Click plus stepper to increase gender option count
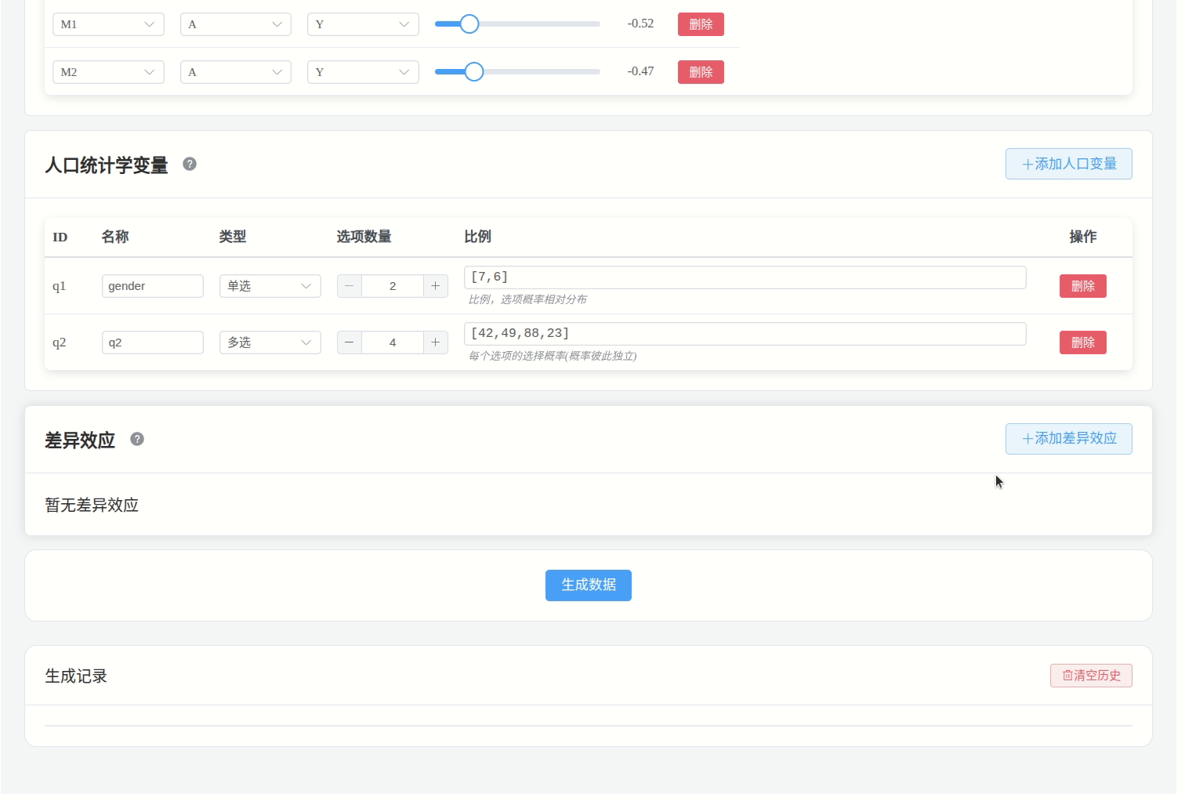 436,285
